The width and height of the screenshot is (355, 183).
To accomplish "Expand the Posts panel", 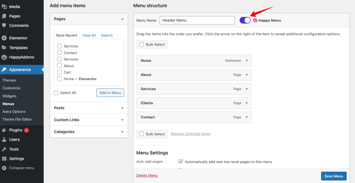I will pyautogui.click(x=89, y=108).
